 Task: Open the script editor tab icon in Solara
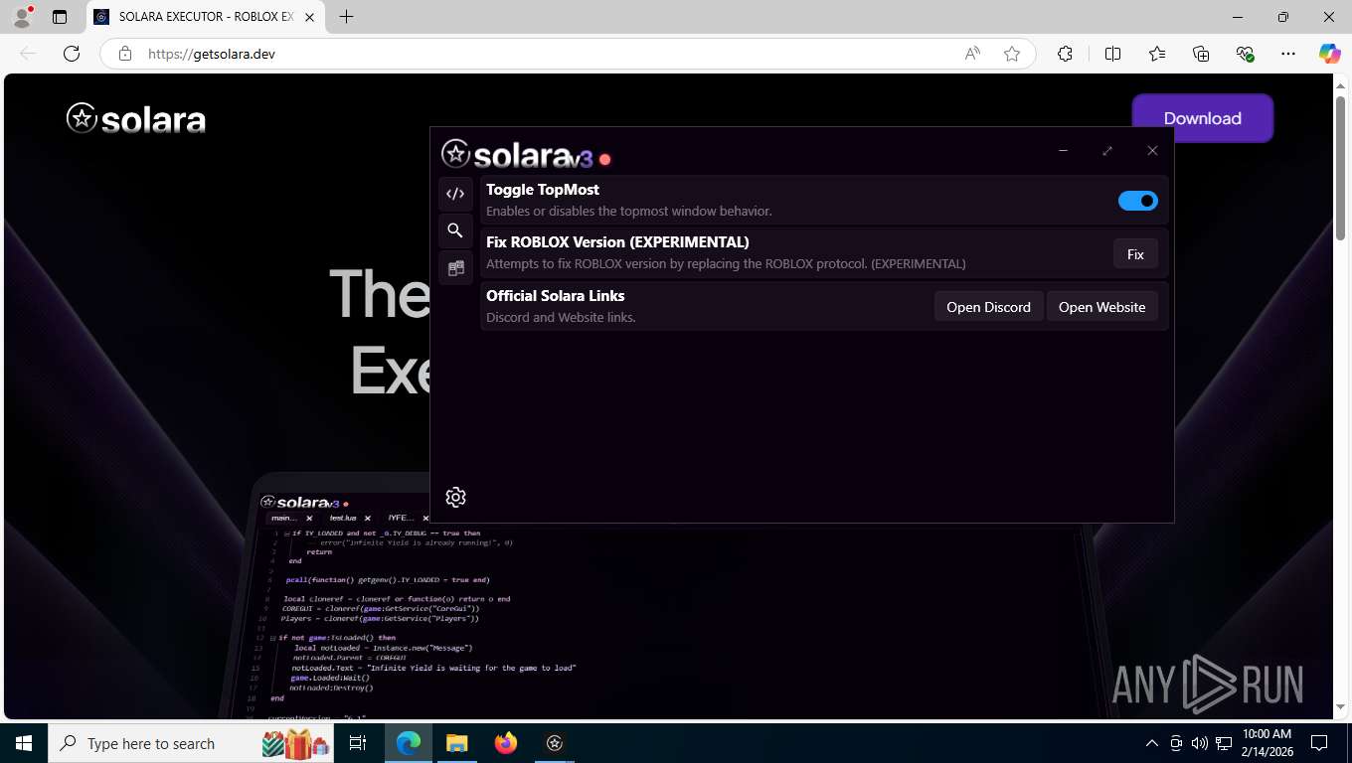(x=455, y=194)
